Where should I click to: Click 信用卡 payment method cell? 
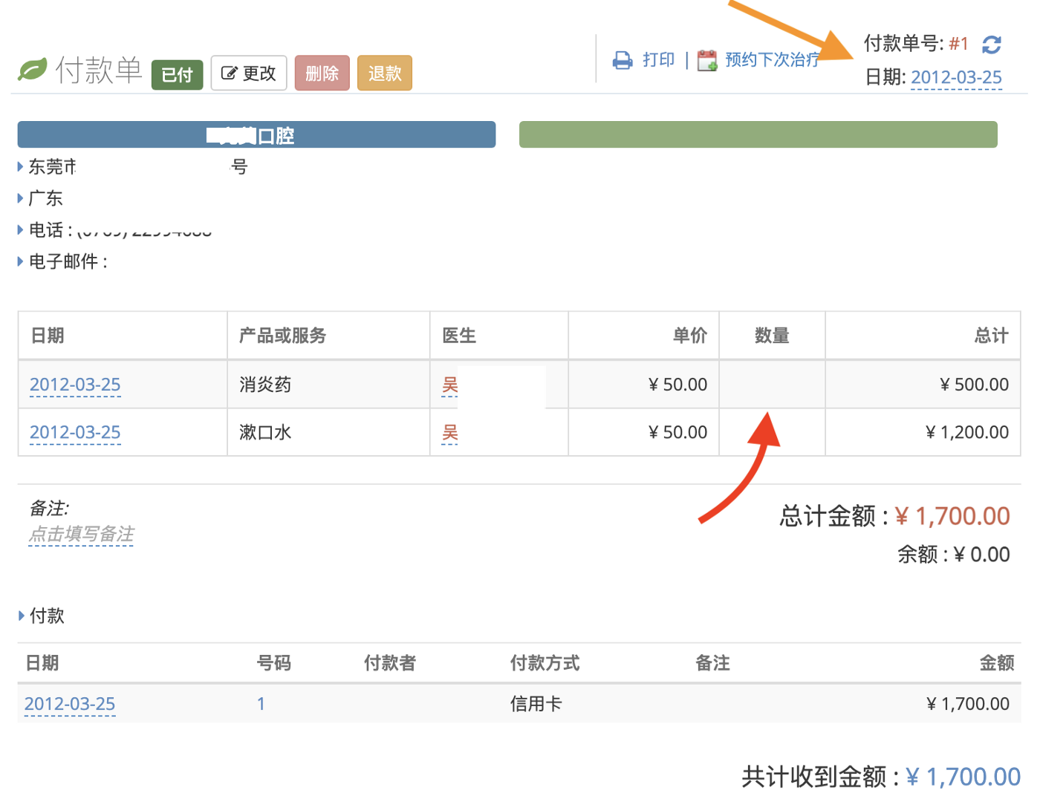click(x=536, y=704)
